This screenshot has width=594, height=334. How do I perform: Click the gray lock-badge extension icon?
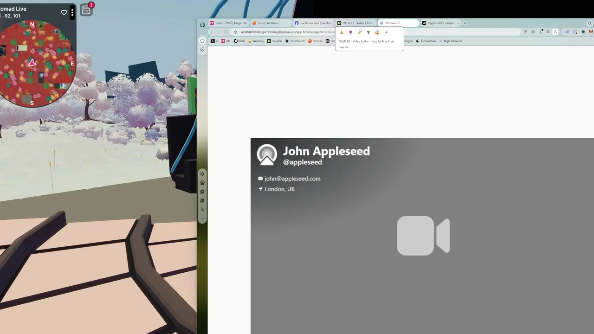pyautogui.click(x=575, y=32)
